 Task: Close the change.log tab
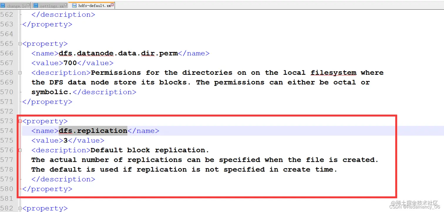coord(28,5)
